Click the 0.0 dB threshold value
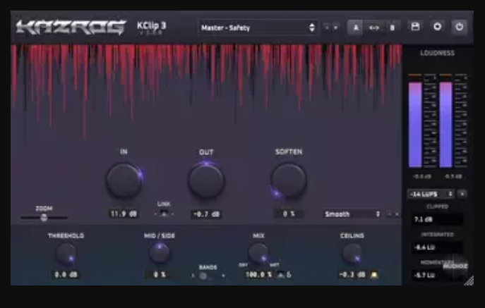This screenshot has width=485, height=308. pyautogui.click(x=66, y=275)
